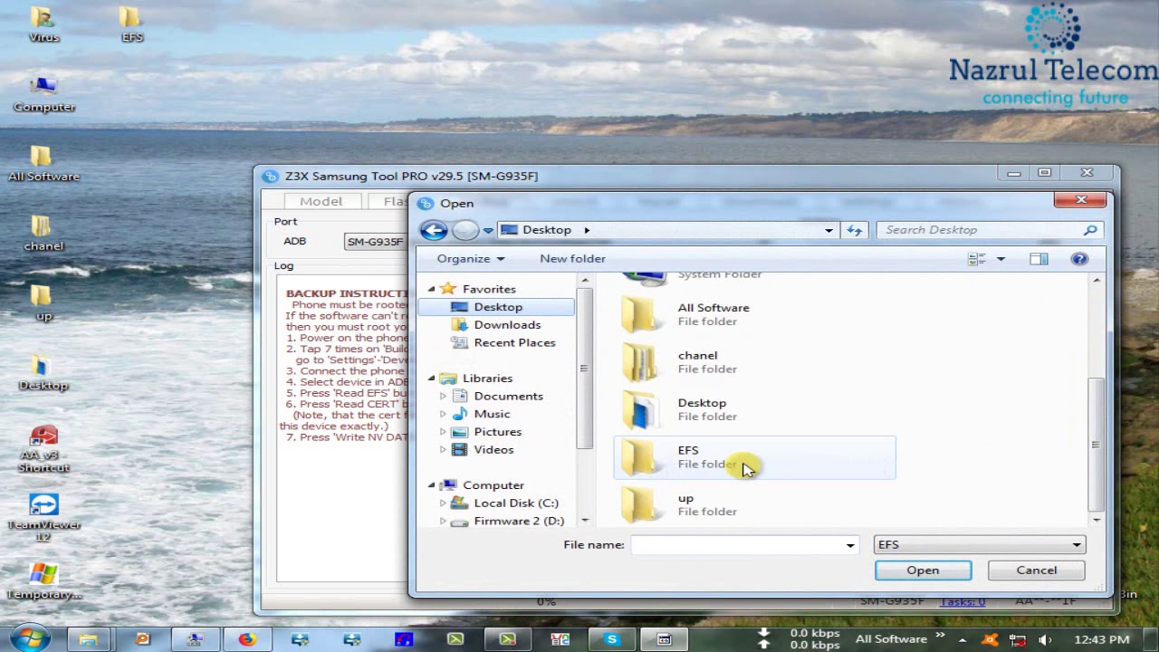Open Help with the question mark icon

pyautogui.click(x=1079, y=259)
